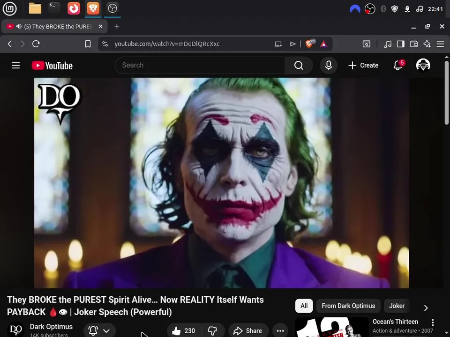Open the 22:41 clock calendar
450x337 pixels.
435,9
